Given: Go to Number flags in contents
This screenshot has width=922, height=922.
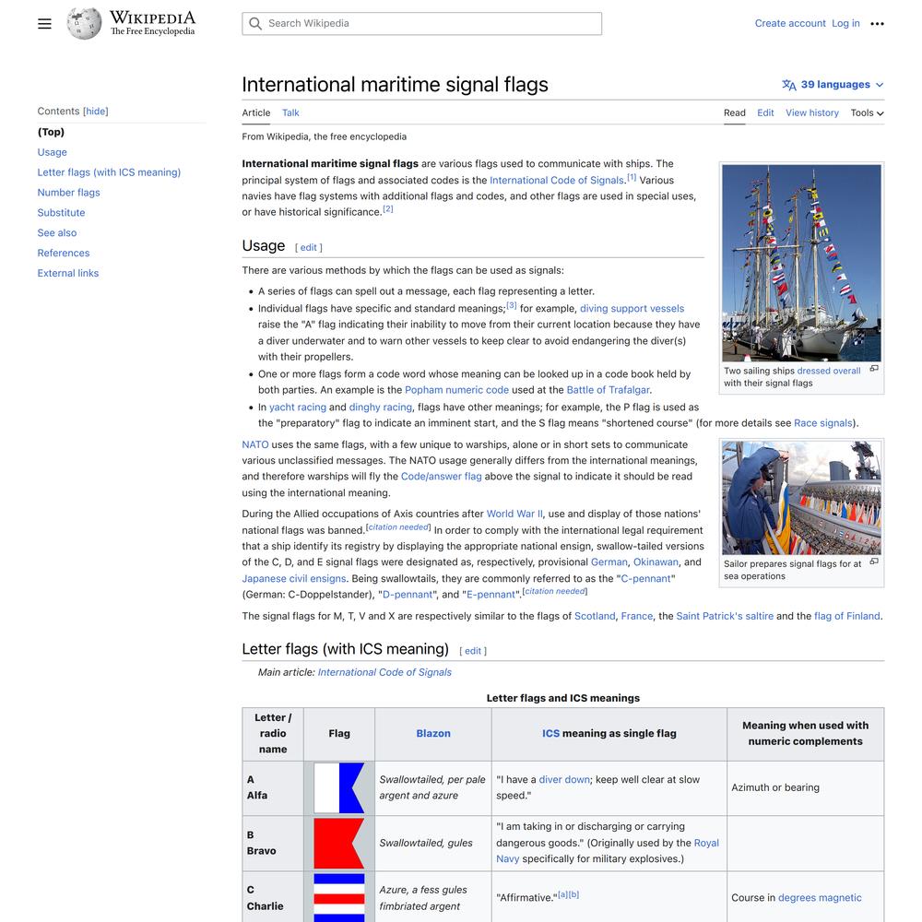Looking at the screenshot, I should (x=68, y=193).
